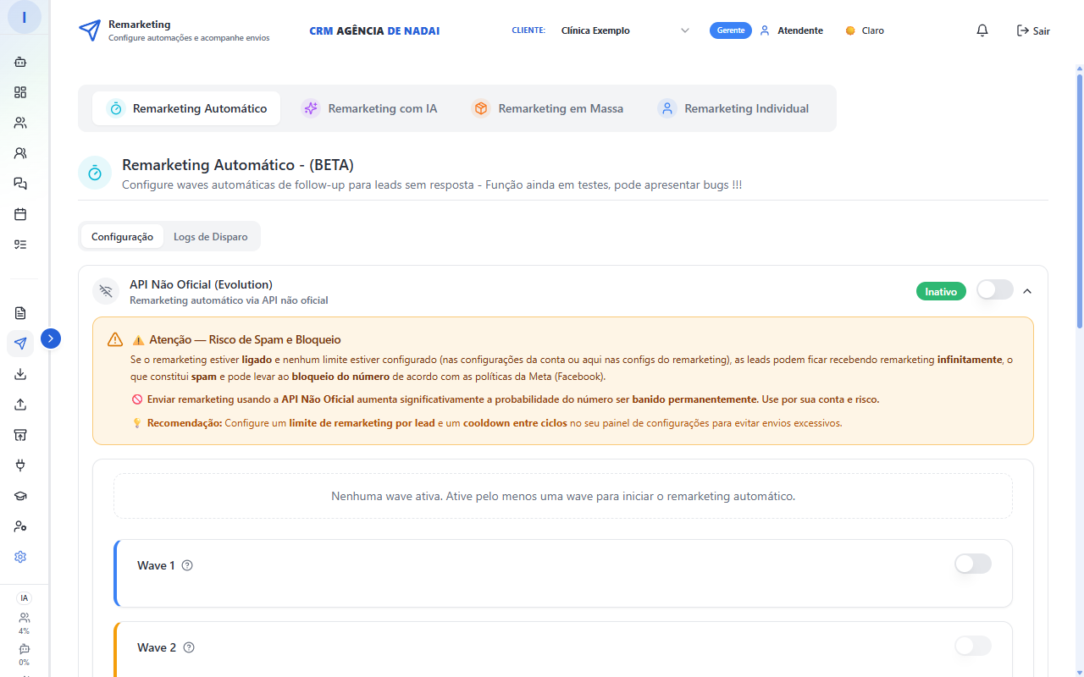
Task: Click the page vertical scrollbar
Action: click(1080, 201)
